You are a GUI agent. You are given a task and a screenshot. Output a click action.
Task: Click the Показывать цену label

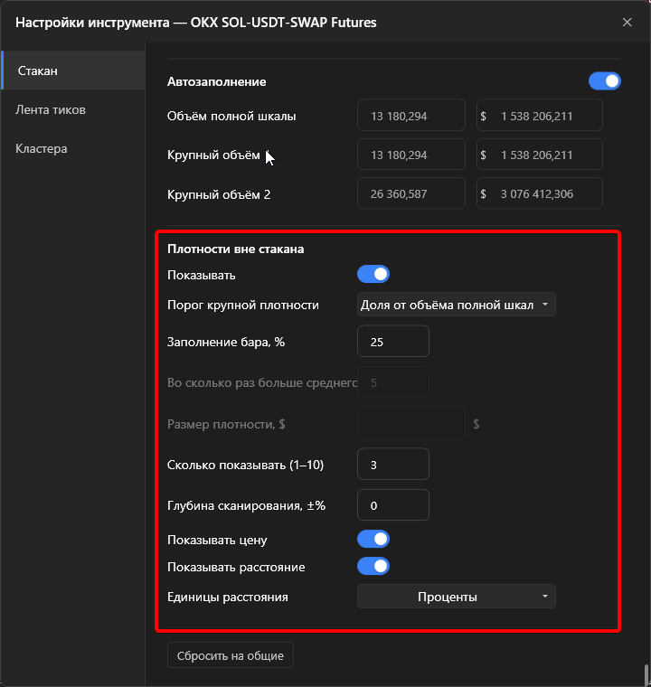click(217, 541)
